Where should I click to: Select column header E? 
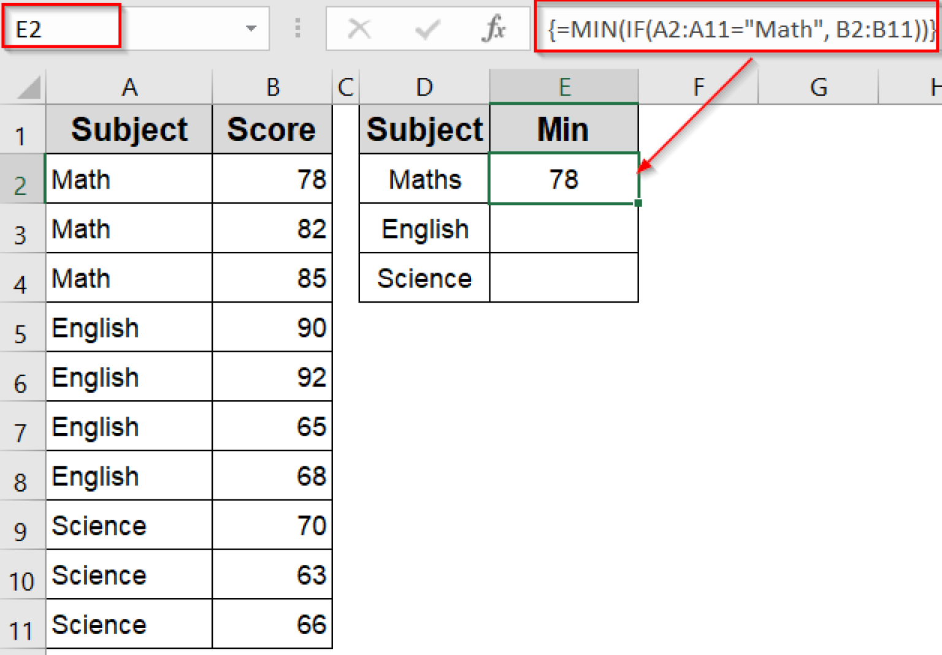coord(564,86)
